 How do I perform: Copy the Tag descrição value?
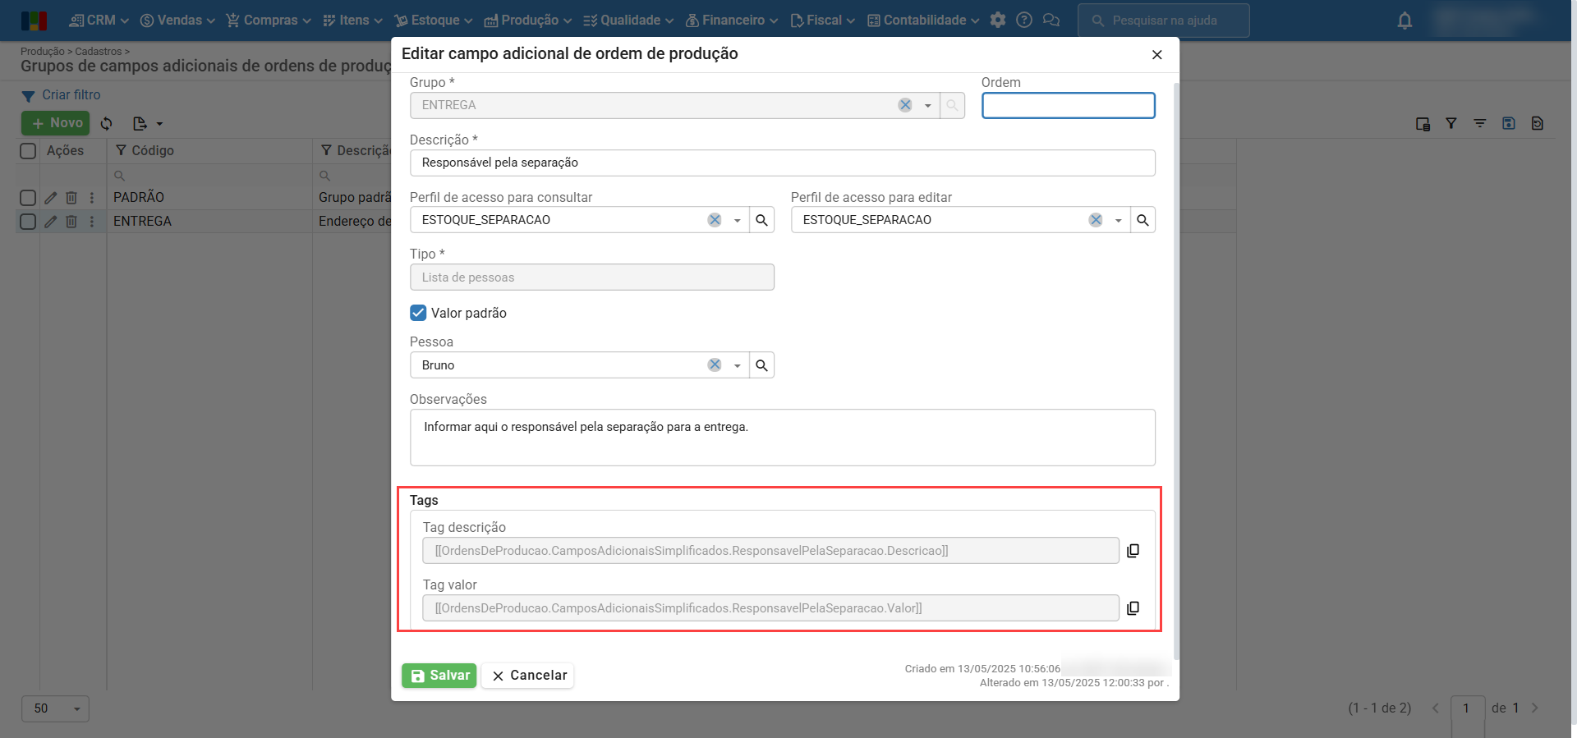(x=1133, y=551)
